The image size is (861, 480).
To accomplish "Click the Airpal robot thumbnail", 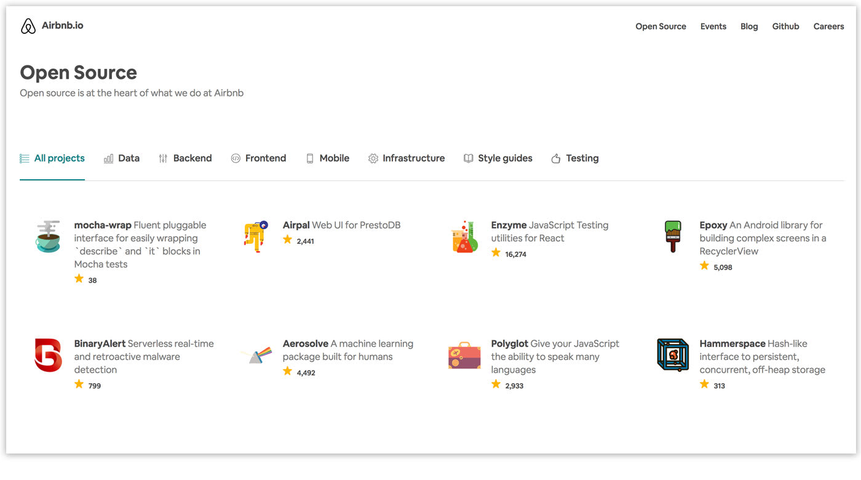I will [256, 236].
